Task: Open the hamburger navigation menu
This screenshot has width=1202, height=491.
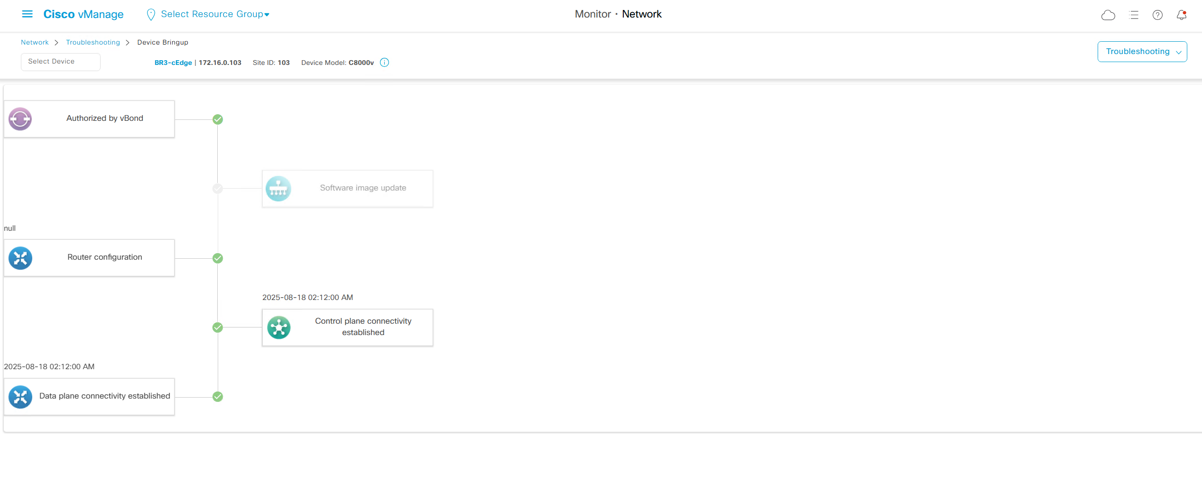Action: tap(28, 14)
